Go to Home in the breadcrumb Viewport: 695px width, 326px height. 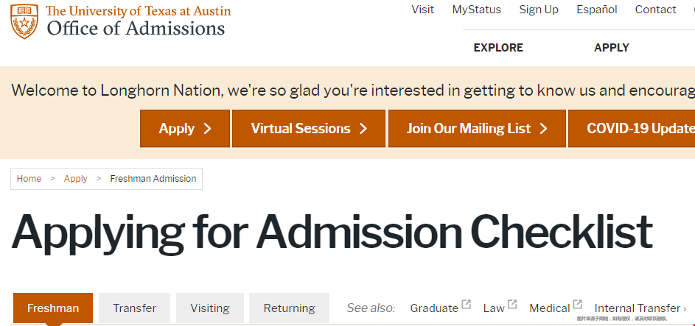point(29,179)
